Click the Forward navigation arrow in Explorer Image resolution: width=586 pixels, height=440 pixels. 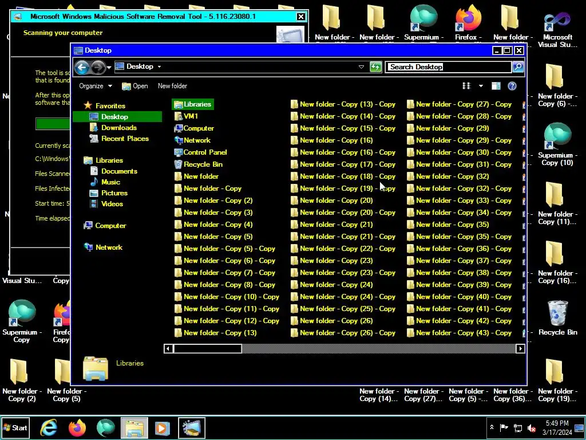point(98,68)
